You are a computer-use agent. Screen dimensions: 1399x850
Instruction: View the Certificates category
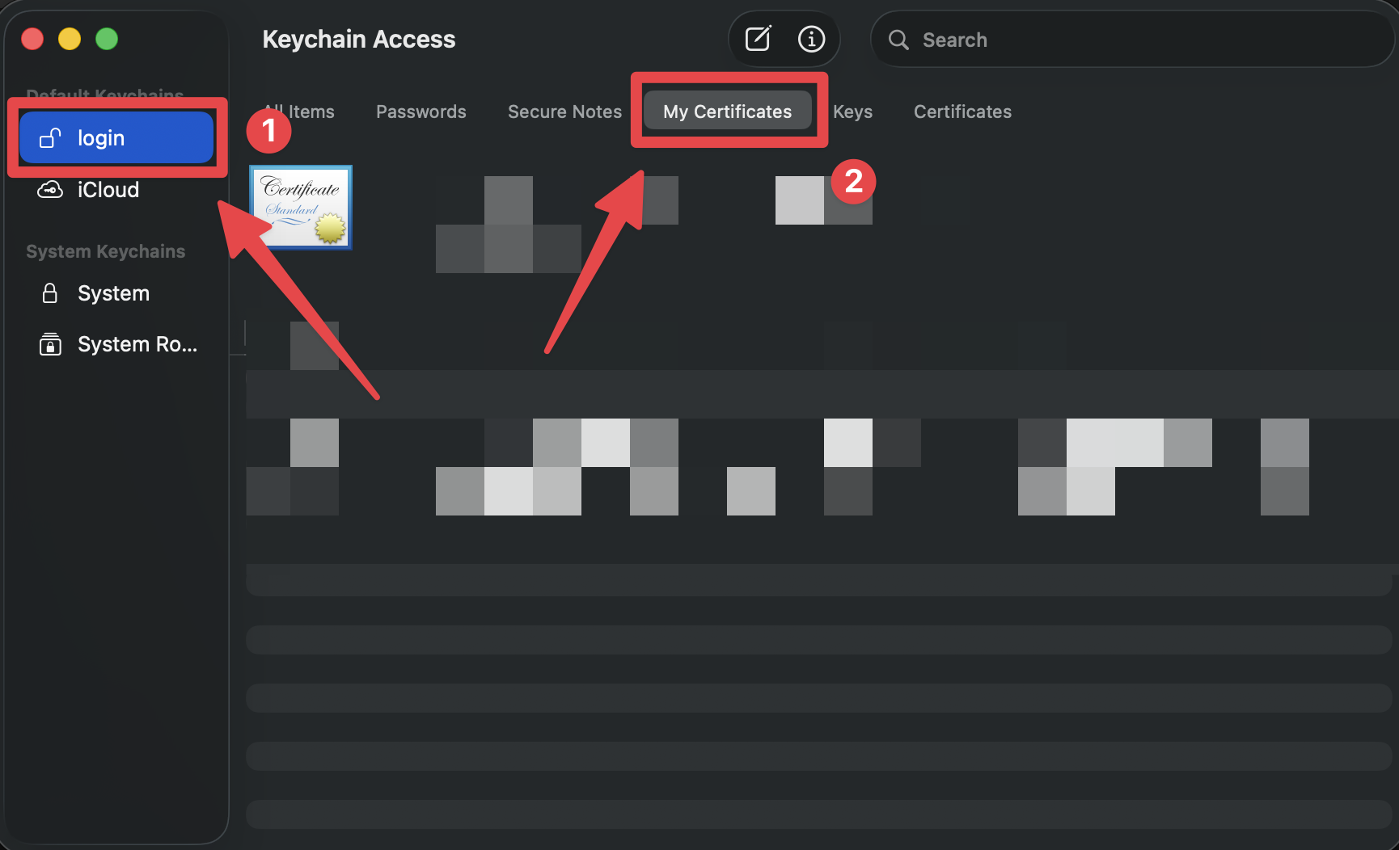[x=962, y=112]
